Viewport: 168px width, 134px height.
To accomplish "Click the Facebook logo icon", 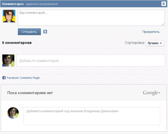I will pyautogui.click(x=4, y=78).
